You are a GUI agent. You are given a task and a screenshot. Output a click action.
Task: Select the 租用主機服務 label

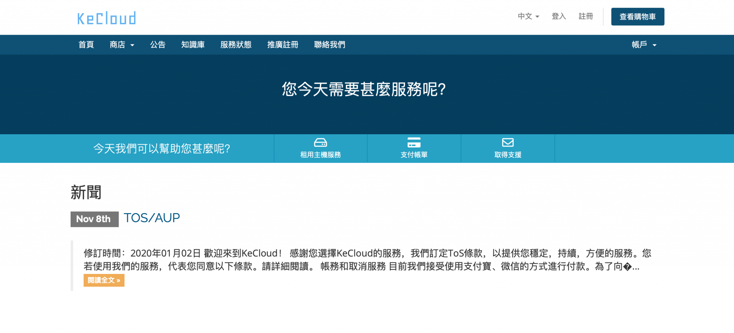pyautogui.click(x=320, y=155)
